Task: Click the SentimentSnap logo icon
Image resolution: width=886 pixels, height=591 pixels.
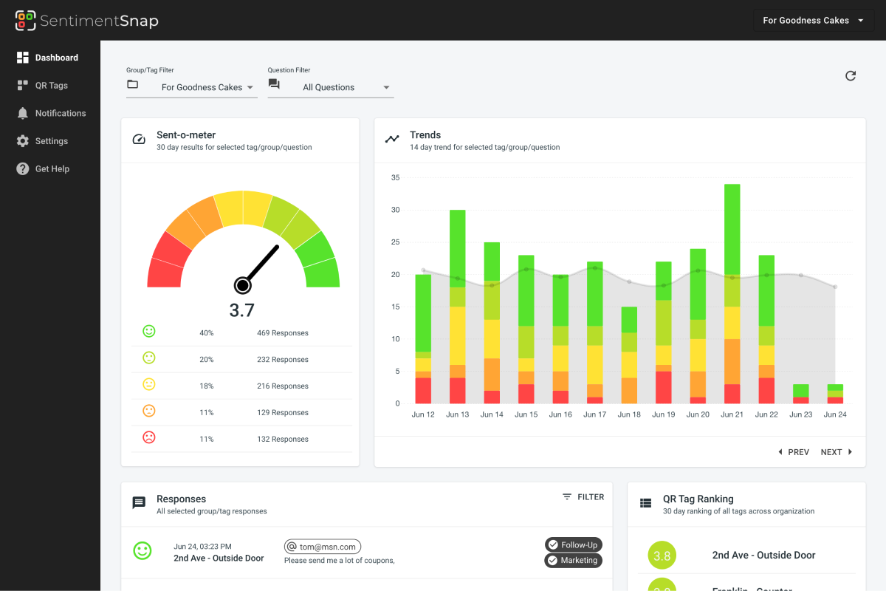Action: click(25, 21)
